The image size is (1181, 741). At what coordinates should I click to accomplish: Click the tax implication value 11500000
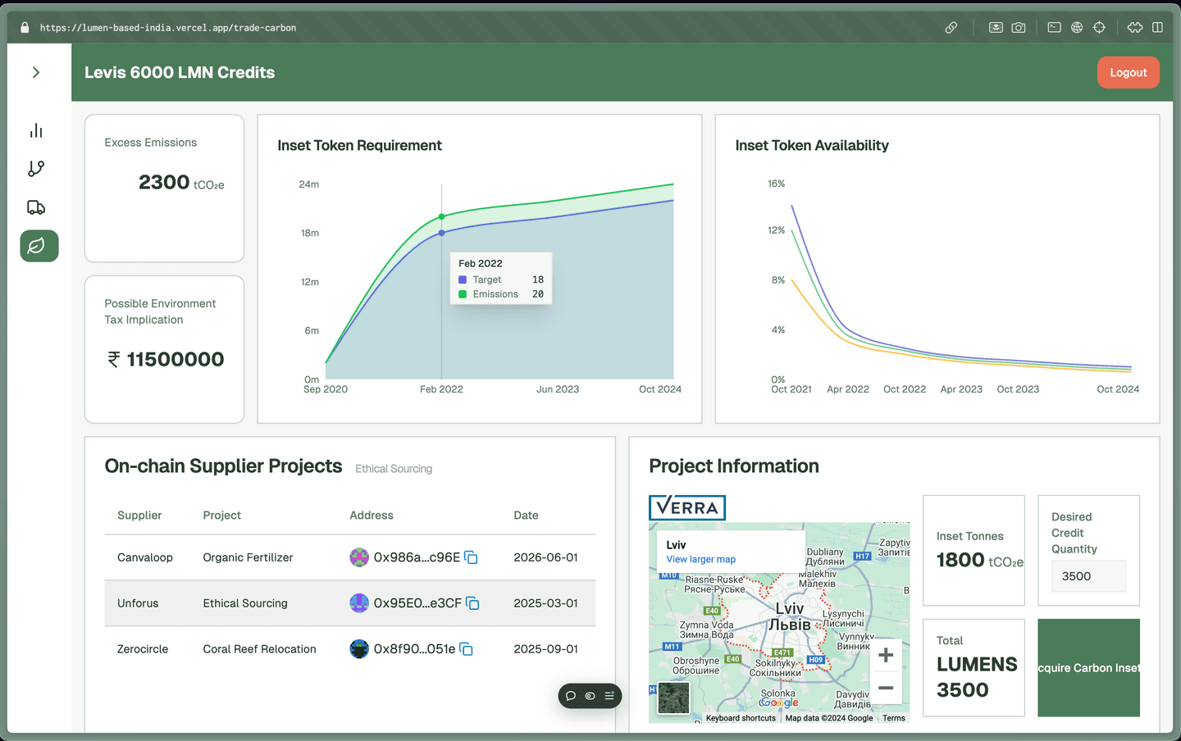coord(176,359)
